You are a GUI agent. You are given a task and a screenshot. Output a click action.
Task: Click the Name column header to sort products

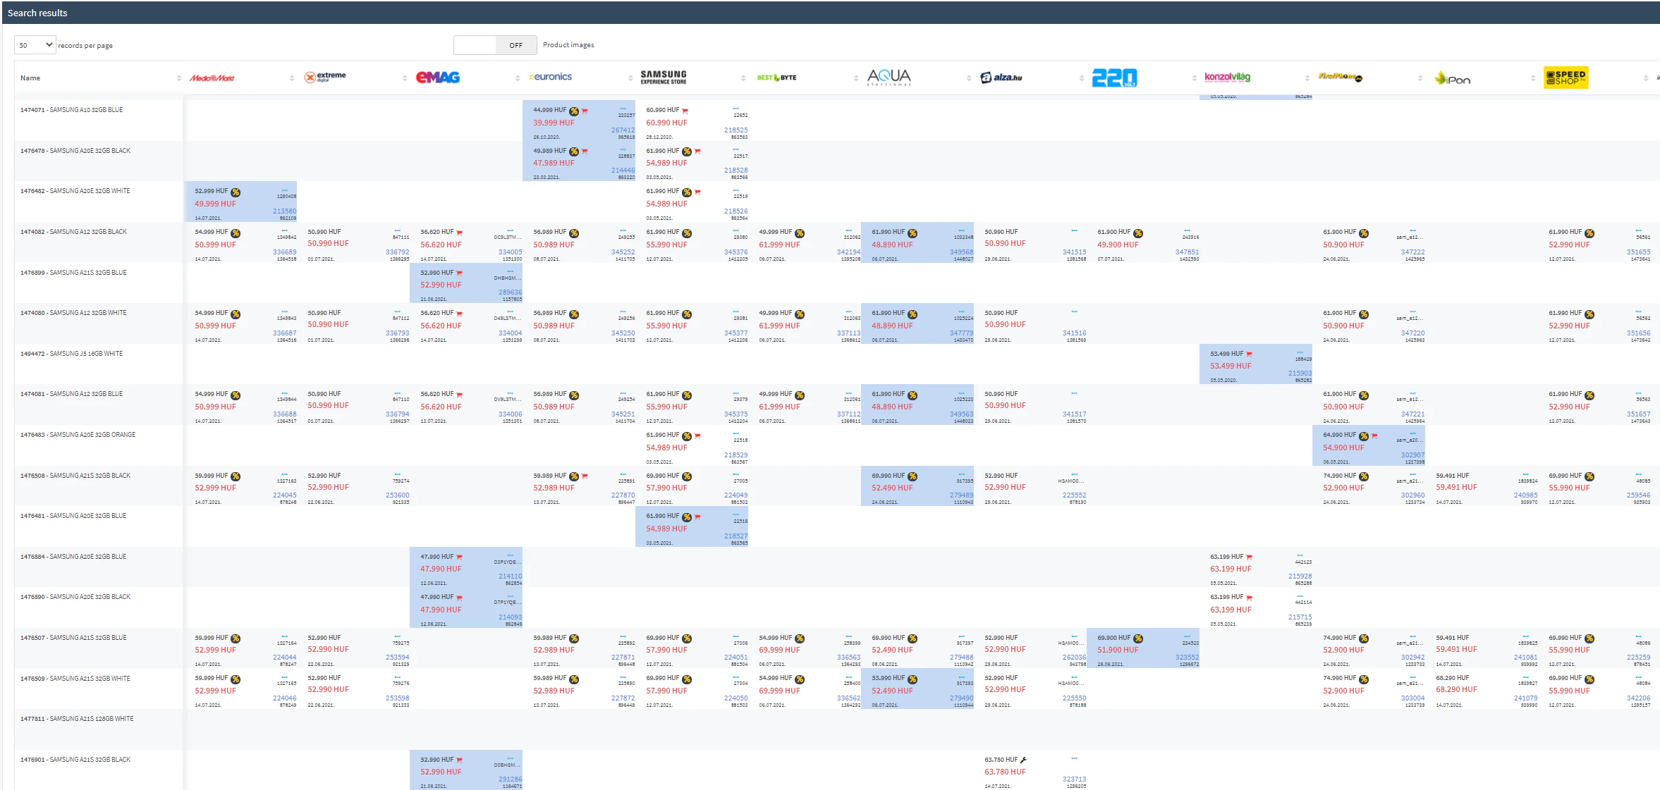30,78
